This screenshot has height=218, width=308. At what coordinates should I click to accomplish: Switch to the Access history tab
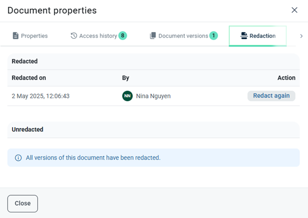pos(98,36)
